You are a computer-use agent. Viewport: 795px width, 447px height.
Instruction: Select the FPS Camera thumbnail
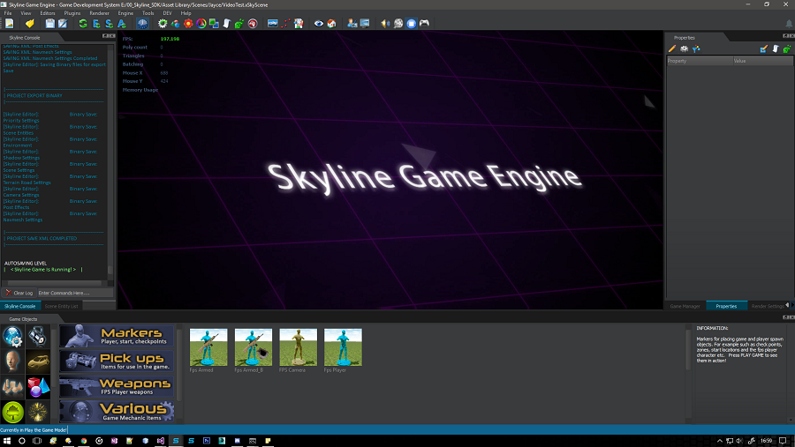(x=299, y=347)
